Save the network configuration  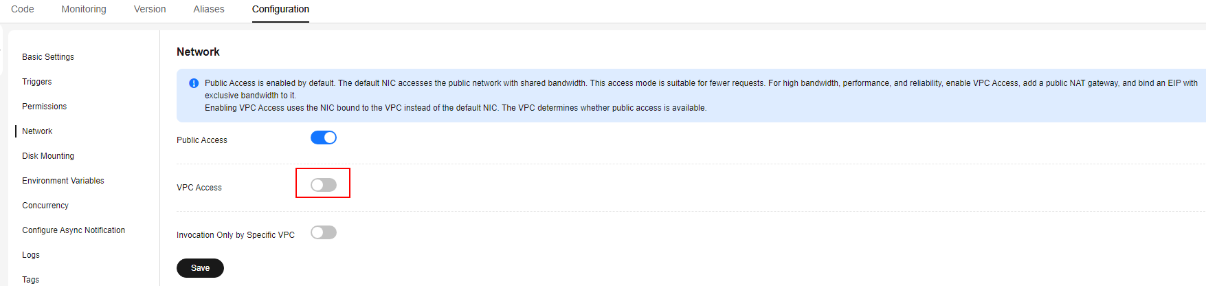click(x=200, y=268)
